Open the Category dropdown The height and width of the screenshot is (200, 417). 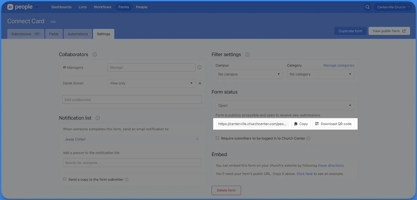[320, 74]
